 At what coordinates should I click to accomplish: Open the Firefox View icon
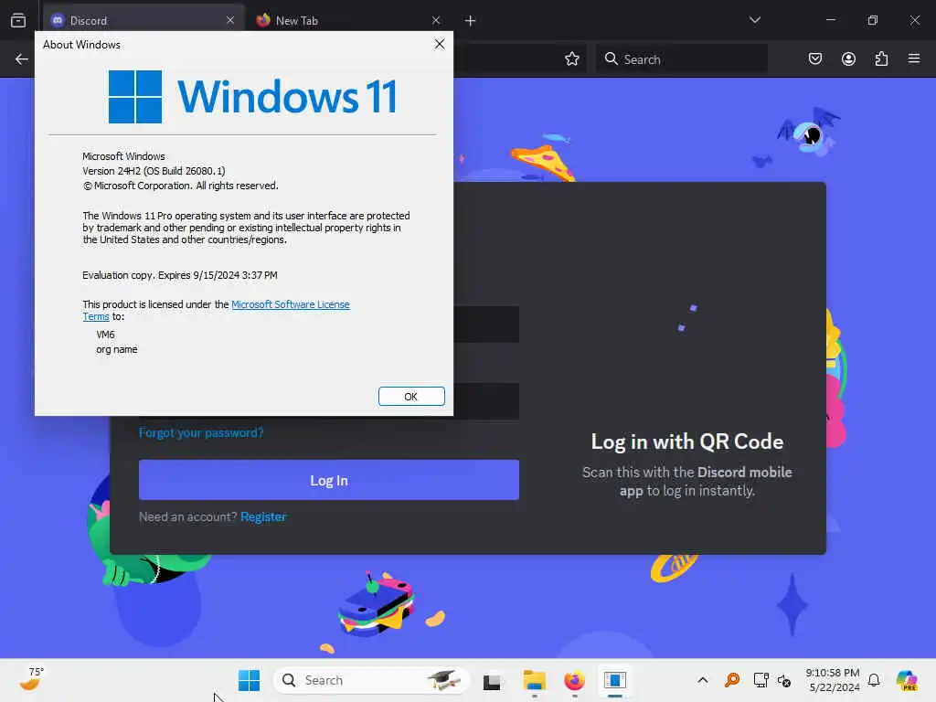click(x=18, y=20)
